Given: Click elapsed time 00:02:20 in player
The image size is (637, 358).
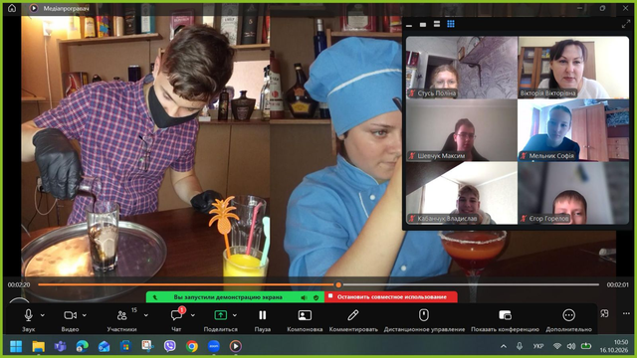Looking at the screenshot, I should 19,285.
